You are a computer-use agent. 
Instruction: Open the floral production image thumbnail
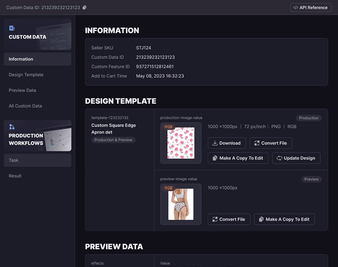[181, 143]
